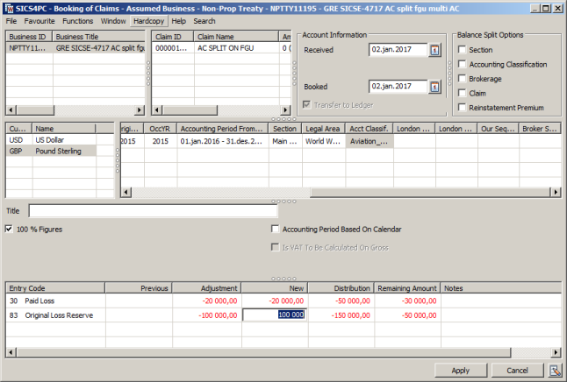
Task: Click the -30 000,00 remaining amount cell
Action: (x=407, y=301)
